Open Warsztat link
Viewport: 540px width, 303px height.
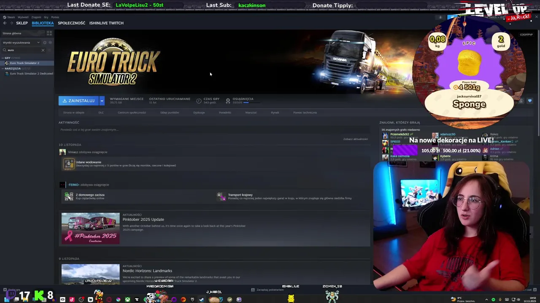click(251, 113)
